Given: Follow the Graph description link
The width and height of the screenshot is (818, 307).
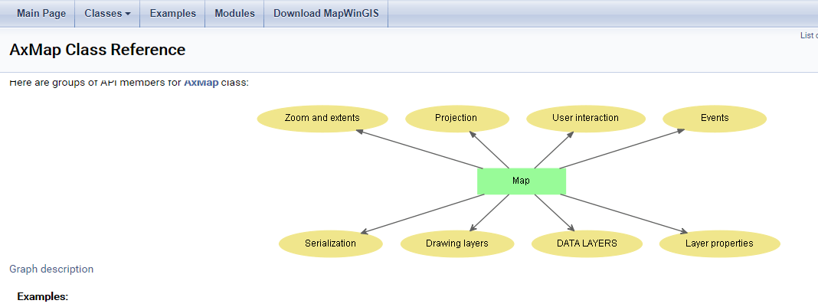Looking at the screenshot, I should (51, 269).
